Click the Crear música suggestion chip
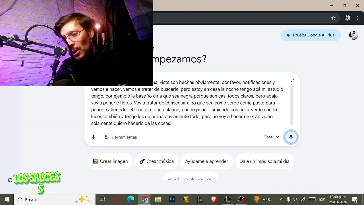 (156, 161)
